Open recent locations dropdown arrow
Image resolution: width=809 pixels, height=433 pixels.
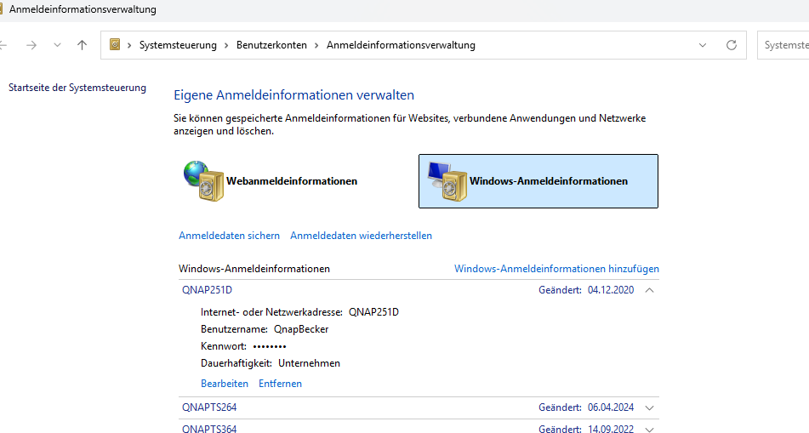click(x=57, y=45)
